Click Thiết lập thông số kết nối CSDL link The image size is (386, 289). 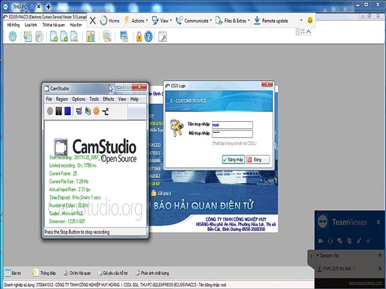[234, 143]
